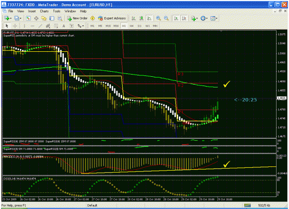Open the Periods clock dropdown
Viewport: 289px width, 209px height.
[204, 18]
